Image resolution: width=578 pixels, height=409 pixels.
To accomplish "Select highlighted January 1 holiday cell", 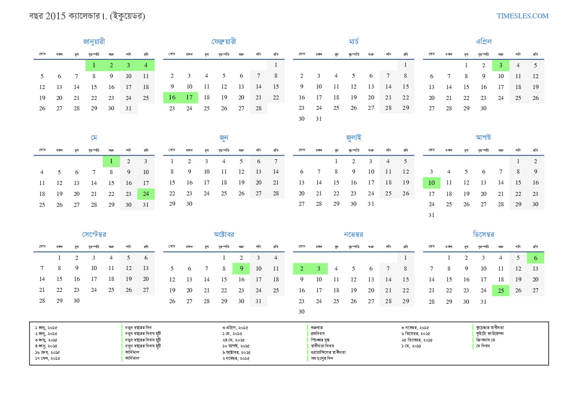I will tap(94, 65).
